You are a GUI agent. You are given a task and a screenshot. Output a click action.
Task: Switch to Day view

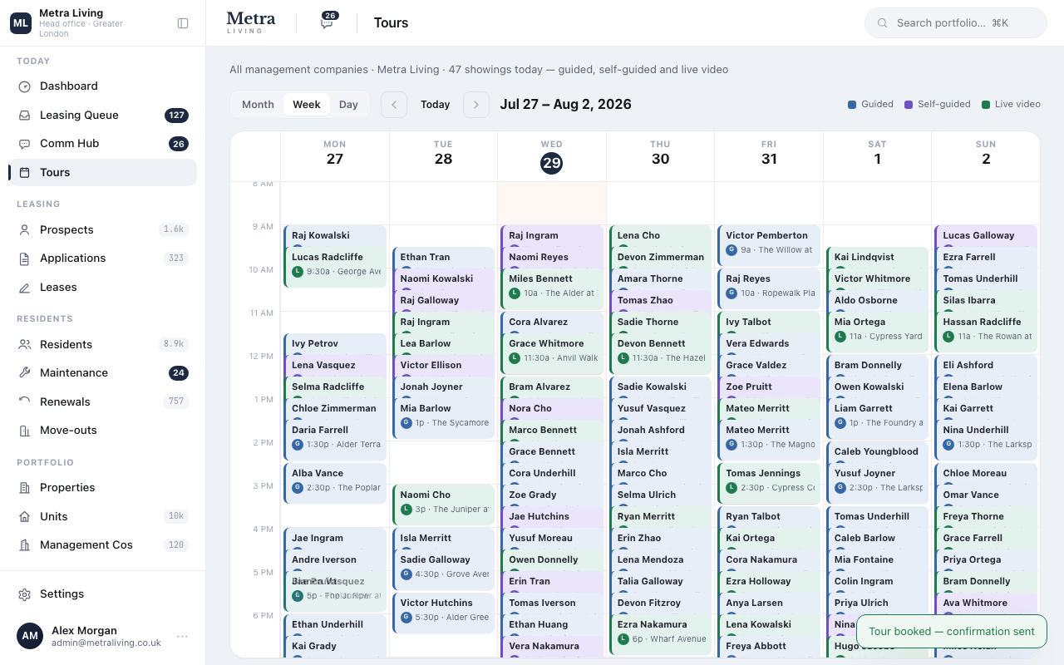pyautogui.click(x=348, y=105)
